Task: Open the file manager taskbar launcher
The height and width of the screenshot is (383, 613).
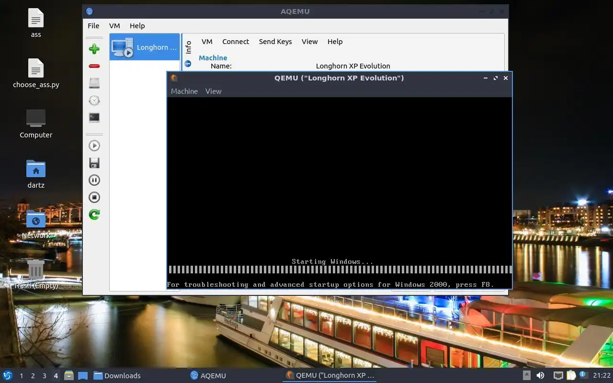Action: point(69,375)
